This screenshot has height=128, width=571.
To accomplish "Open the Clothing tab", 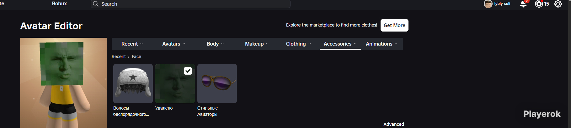I will (x=298, y=44).
